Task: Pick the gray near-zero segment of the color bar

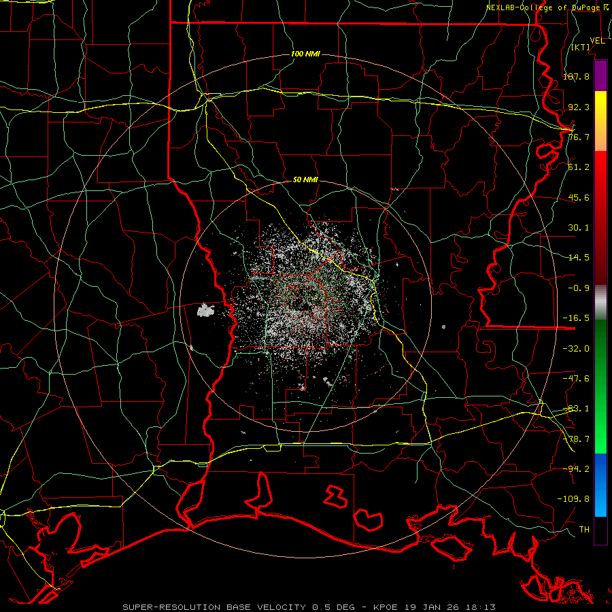Action: click(x=600, y=303)
